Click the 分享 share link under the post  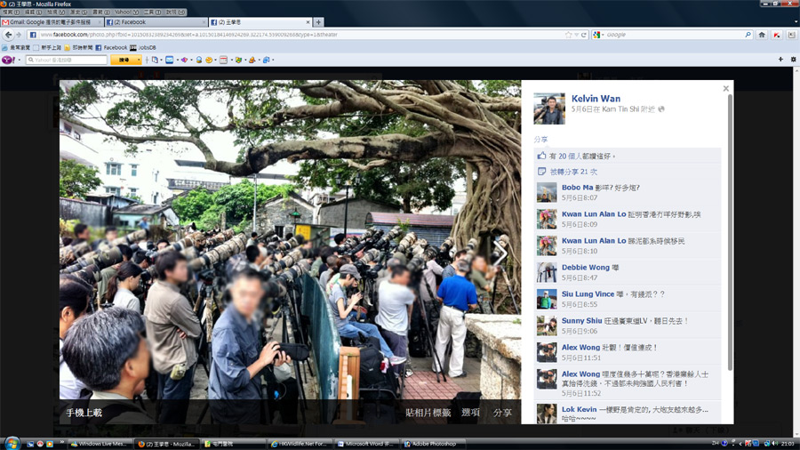540,140
